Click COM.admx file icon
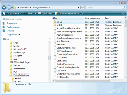Image resolution: width=128 pixels, height=95 pixels. tap(55, 57)
